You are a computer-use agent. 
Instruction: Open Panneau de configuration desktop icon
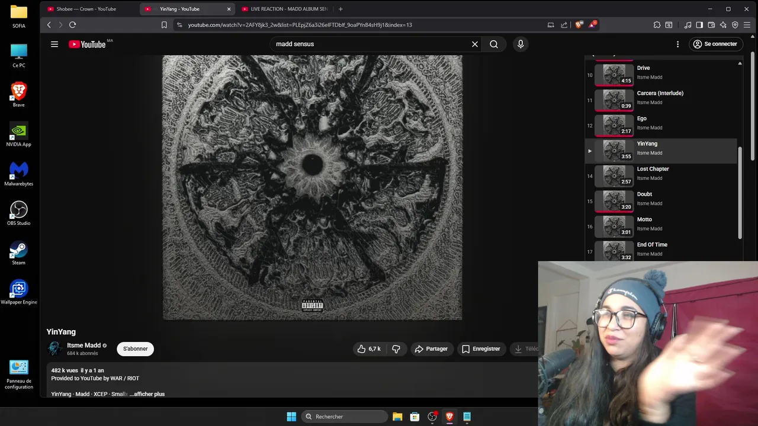[19, 375]
